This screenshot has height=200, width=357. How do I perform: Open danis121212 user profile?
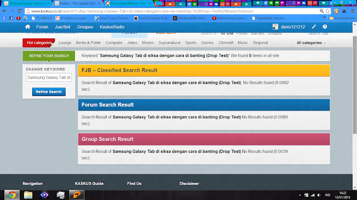293,27
